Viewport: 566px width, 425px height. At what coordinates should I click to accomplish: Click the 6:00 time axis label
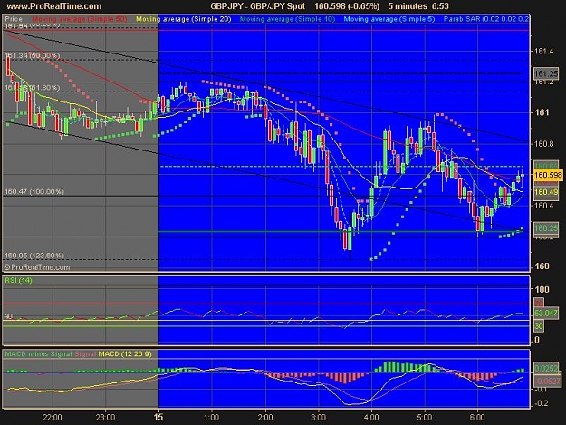(x=477, y=418)
